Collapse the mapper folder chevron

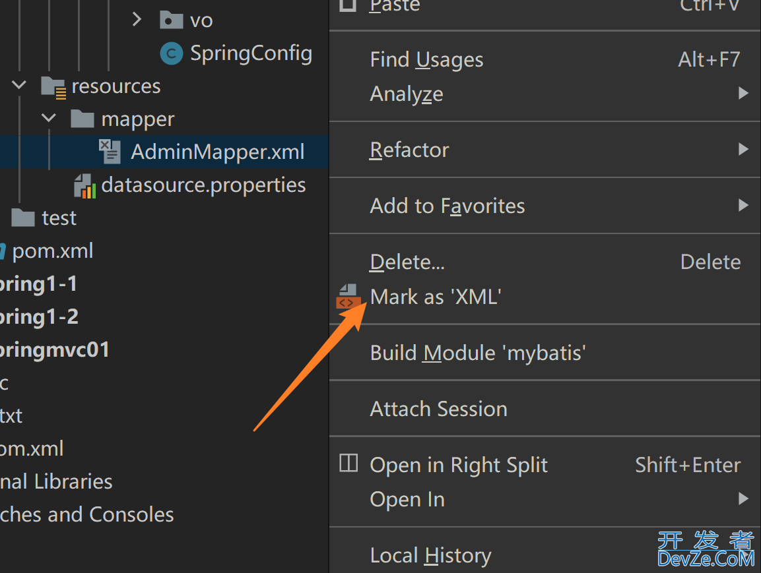[49, 118]
